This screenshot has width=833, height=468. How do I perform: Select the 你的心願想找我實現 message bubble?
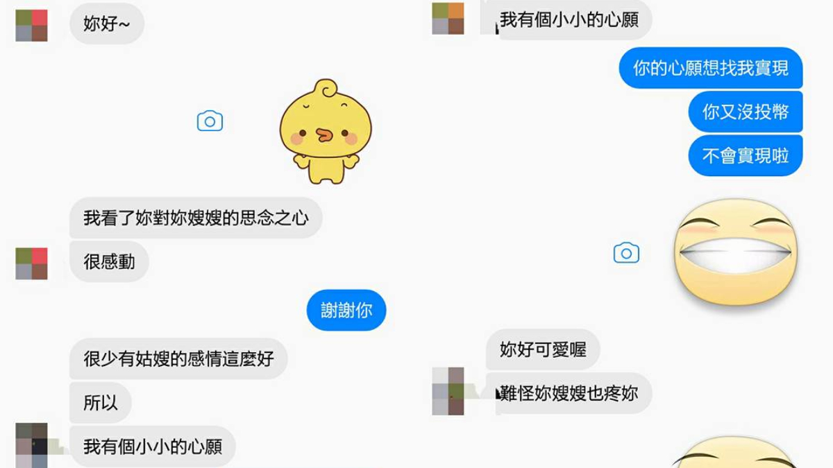pos(711,68)
